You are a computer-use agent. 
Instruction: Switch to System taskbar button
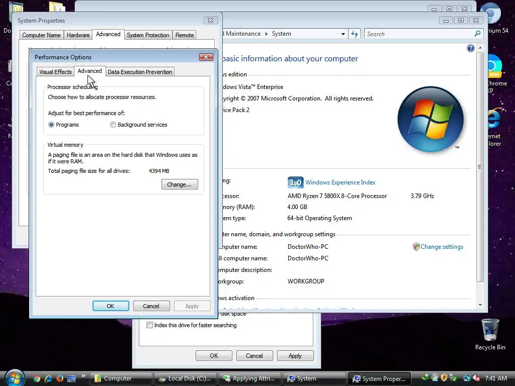(x=314, y=378)
